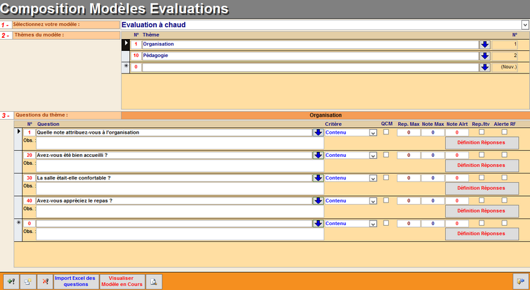Enable Rep./Itv for 'La salle était-elle confortable ?'
Viewport: 530px width, 290px height.
[x=482, y=177]
